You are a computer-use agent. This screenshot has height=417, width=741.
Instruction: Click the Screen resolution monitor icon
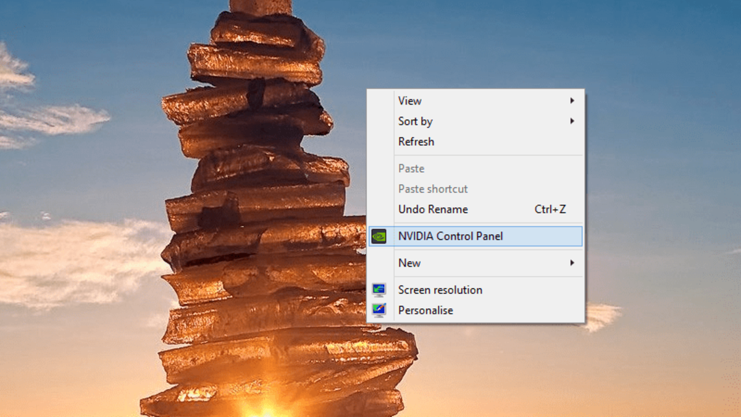[379, 290]
